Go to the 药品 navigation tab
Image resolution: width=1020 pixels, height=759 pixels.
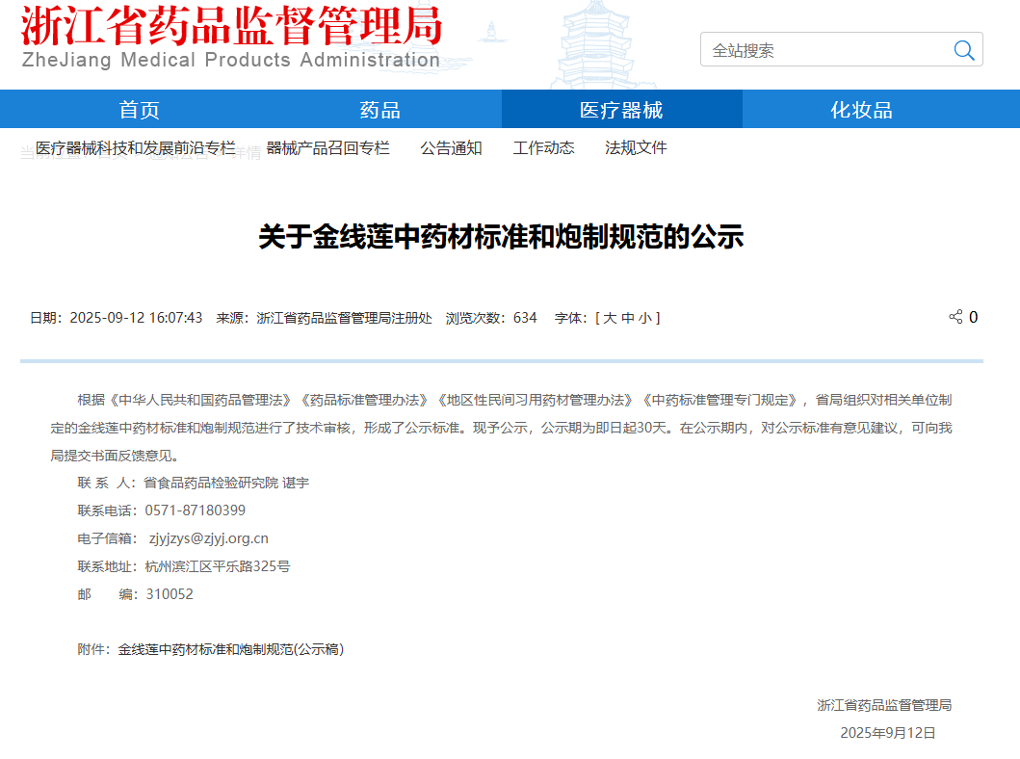[x=380, y=110]
